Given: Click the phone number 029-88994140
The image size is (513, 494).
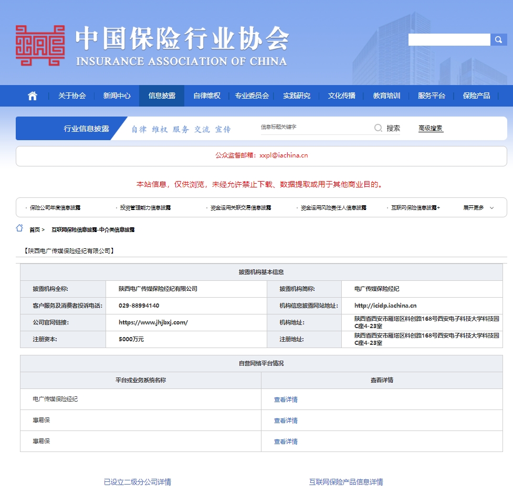Looking at the screenshot, I should (139, 306).
